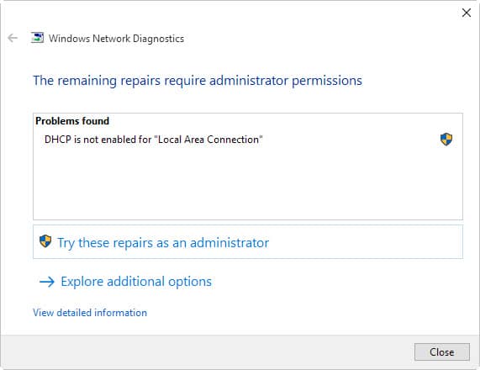
Task: Click the UAC shield beside the DHCP problem
Action: pyautogui.click(x=446, y=140)
